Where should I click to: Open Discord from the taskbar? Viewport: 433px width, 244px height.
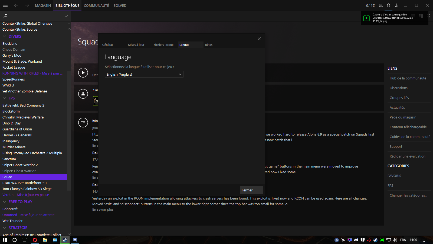[x=75, y=240]
